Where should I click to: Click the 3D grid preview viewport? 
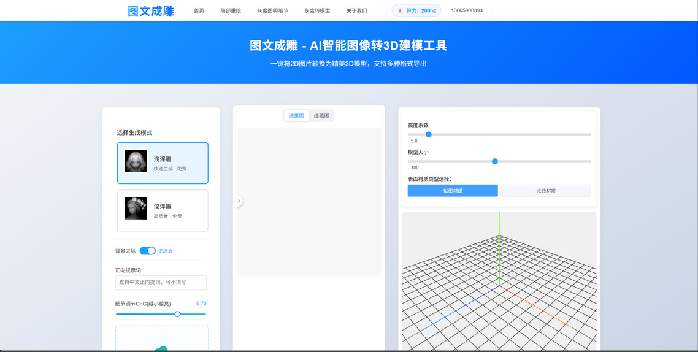click(x=499, y=281)
